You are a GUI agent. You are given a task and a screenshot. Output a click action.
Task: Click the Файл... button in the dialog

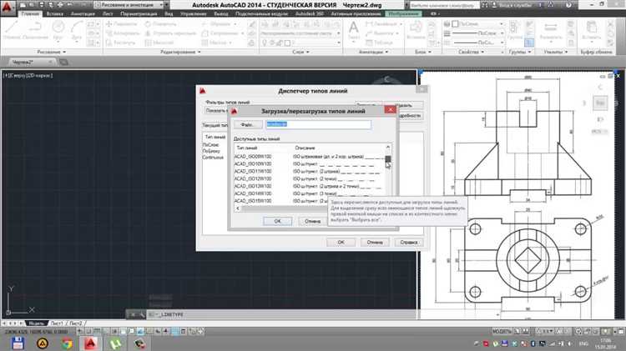click(248, 124)
